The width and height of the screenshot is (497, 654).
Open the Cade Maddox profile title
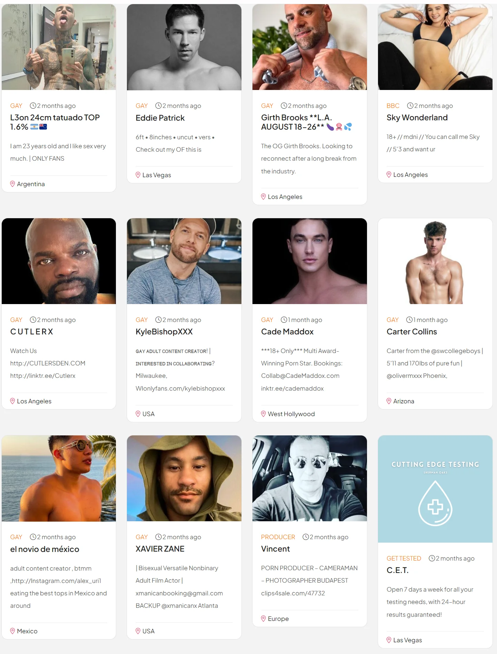pos(287,332)
